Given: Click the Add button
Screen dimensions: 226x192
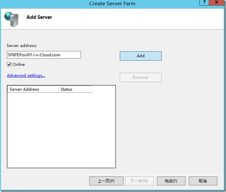Looking at the screenshot, I should [x=140, y=56].
